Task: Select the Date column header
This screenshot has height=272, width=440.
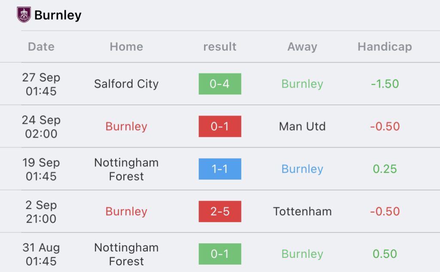Action: tap(41, 46)
